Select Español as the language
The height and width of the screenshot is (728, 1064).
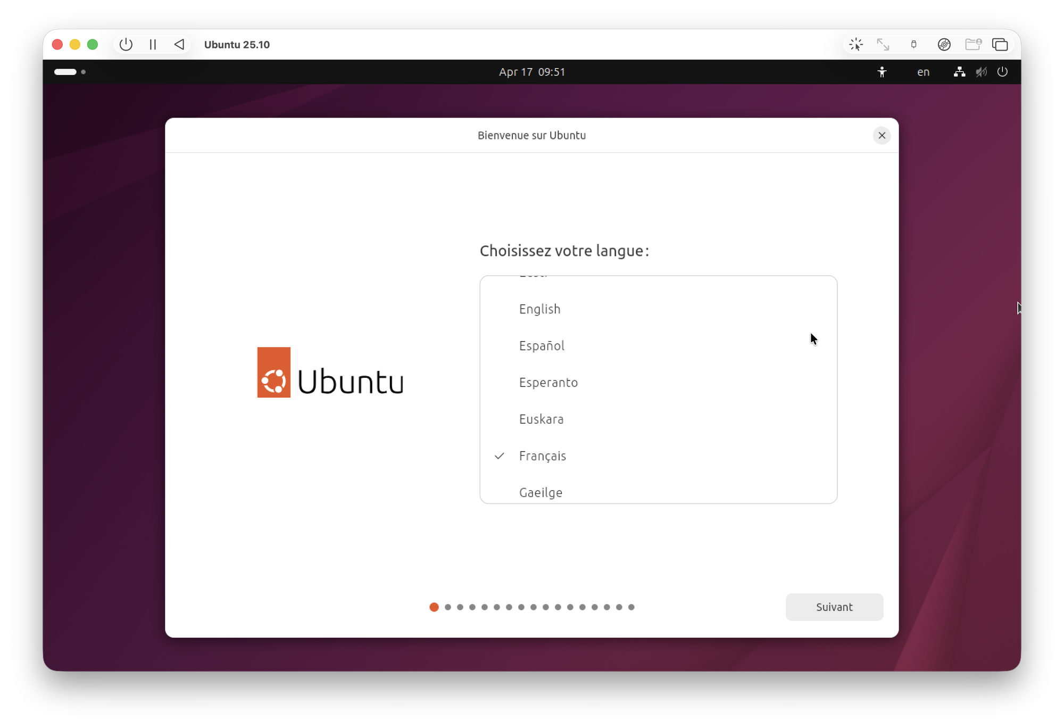click(x=542, y=346)
